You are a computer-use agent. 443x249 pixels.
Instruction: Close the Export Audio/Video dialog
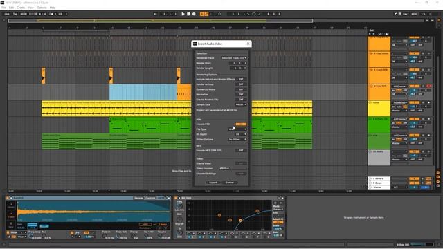pyautogui.click(x=248, y=44)
